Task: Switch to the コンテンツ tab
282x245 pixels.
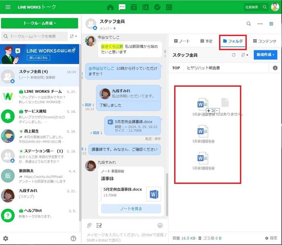Action: click(264, 41)
